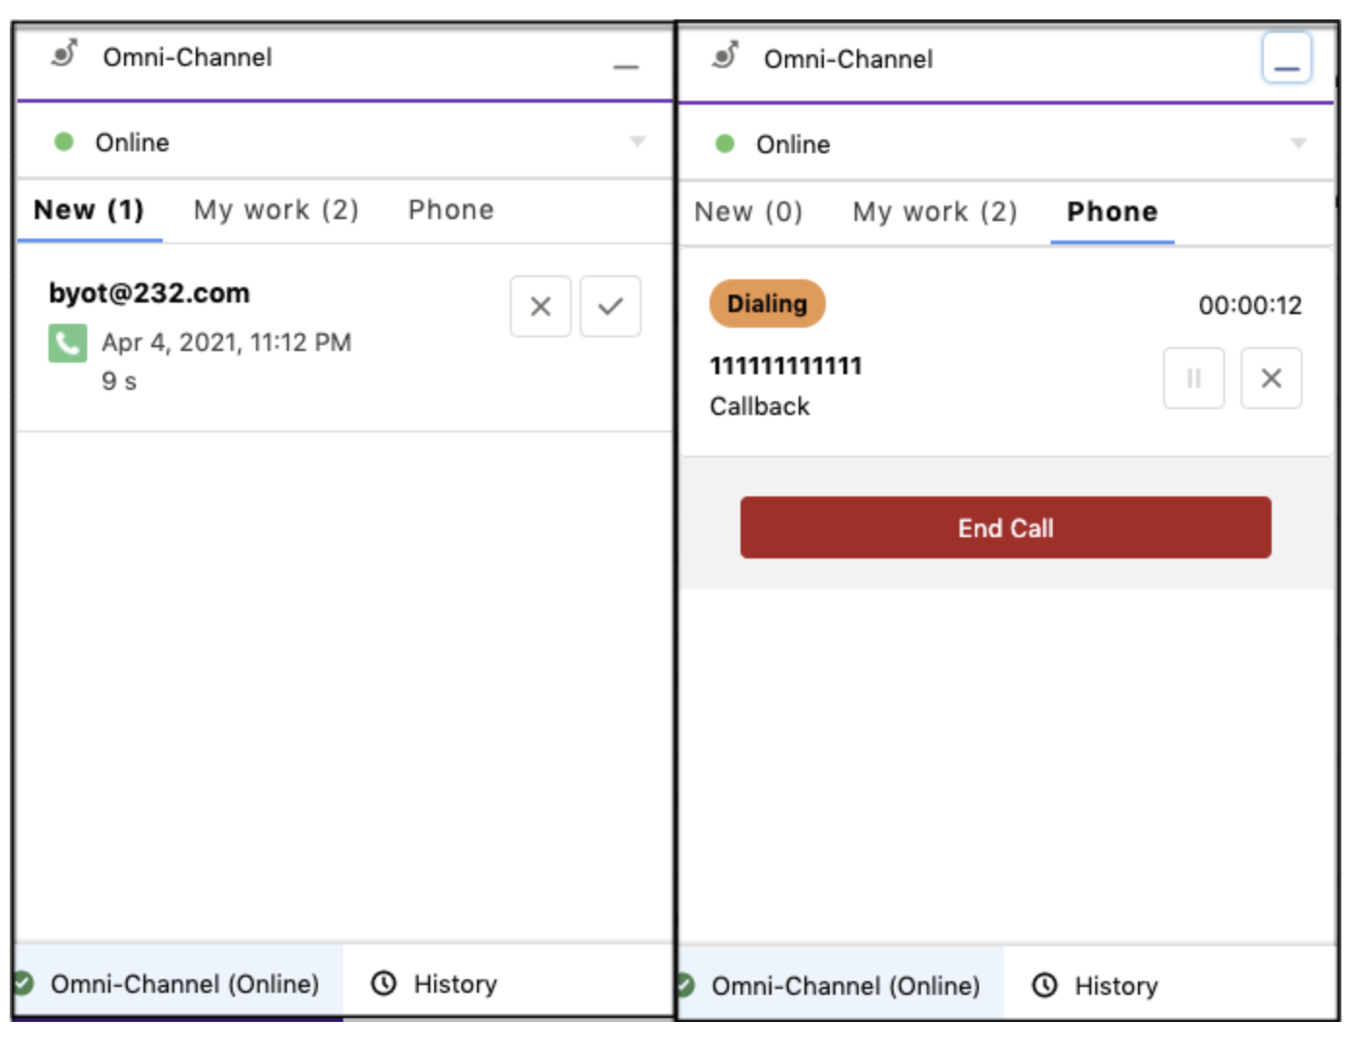
Task: Open status dropdown arrow in right panel
Action: pos(1298,143)
